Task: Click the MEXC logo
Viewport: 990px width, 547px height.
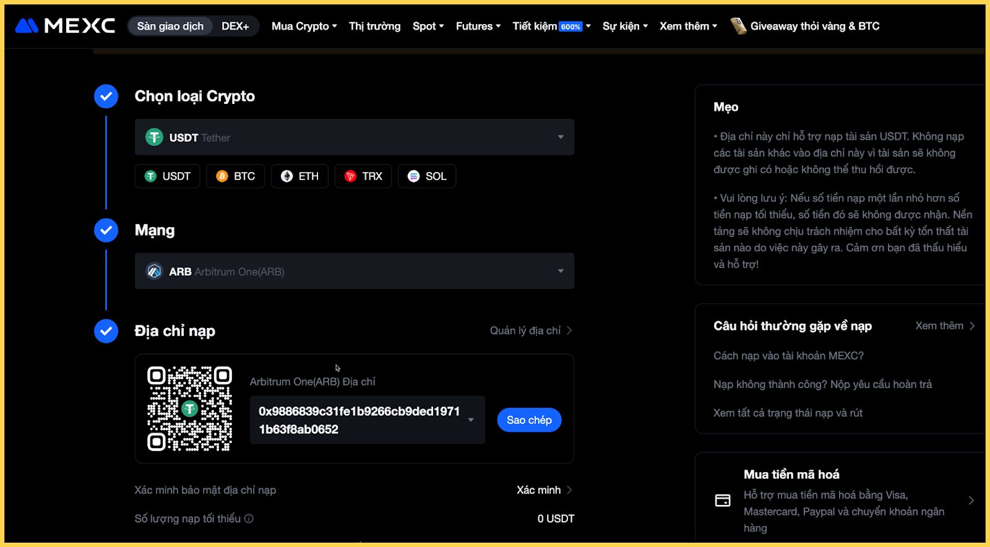Action: [x=65, y=26]
